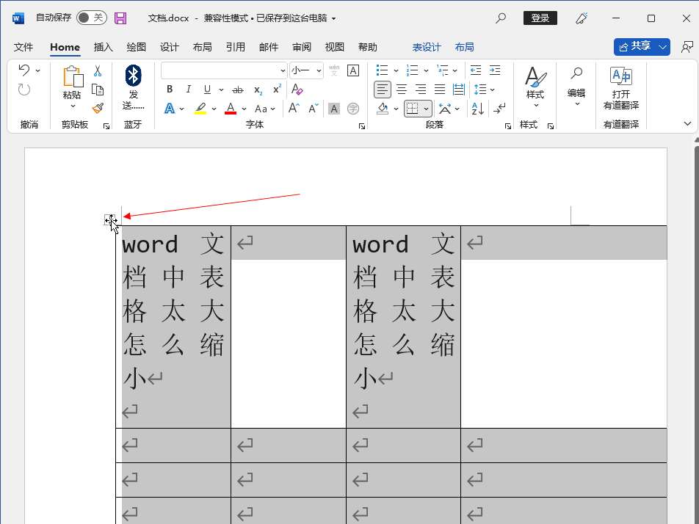Click the phonetic guide icon
This screenshot has height=524, width=699.
[x=334, y=70]
